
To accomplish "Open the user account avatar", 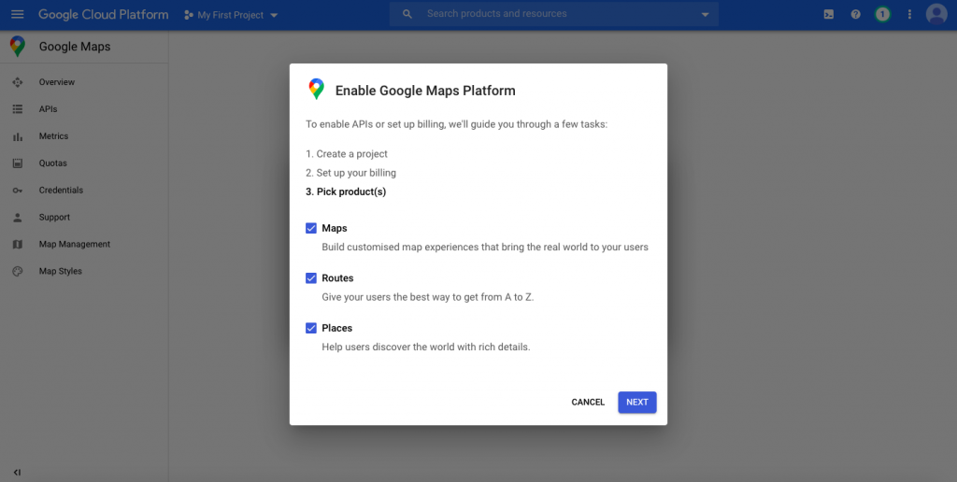I will pos(936,15).
